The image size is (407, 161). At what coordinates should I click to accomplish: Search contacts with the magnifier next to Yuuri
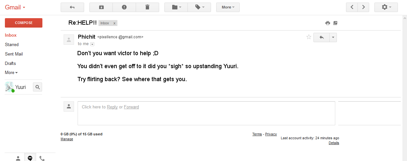tap(38, 87)
